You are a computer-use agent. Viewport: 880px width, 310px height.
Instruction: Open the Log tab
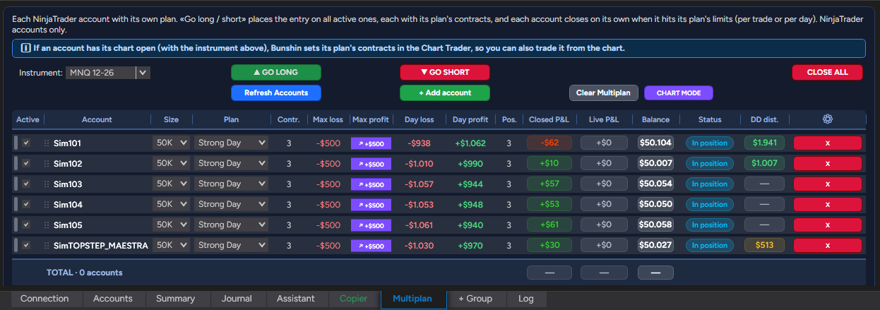pyautogui.click(x=526, y=299)
